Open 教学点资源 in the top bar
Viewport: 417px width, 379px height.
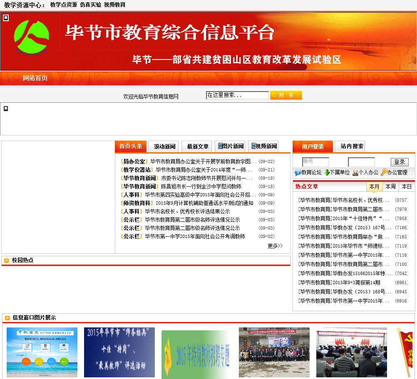pos(64,5)
